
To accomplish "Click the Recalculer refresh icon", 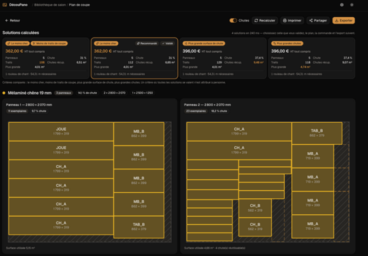I will click(x=256, y=20).
